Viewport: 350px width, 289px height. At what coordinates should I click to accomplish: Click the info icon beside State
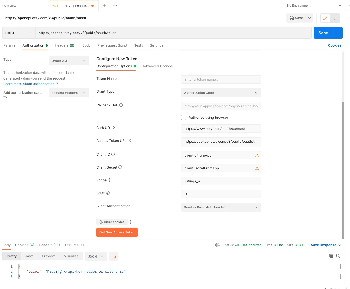[x=108, y=193]
